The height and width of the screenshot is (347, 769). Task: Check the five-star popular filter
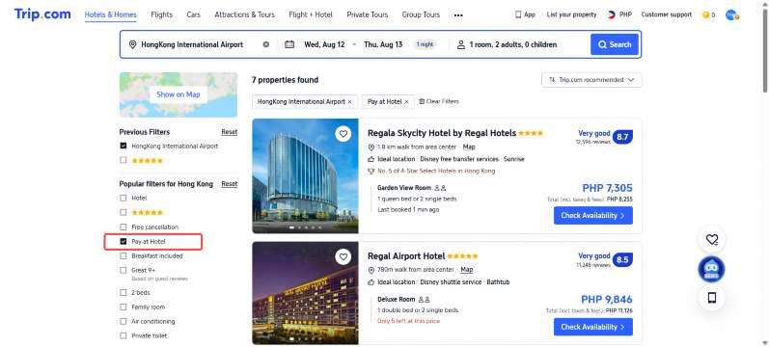[x=124, y=212]
